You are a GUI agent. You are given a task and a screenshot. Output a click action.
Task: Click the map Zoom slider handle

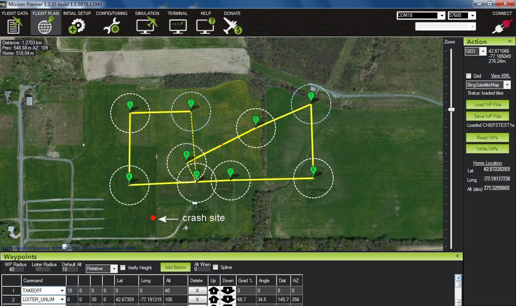click(x=451, y=110)
